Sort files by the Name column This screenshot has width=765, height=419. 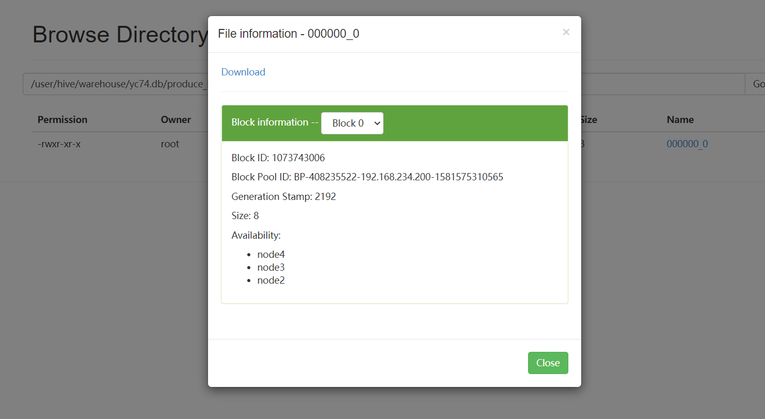click(x=680, y=119)
